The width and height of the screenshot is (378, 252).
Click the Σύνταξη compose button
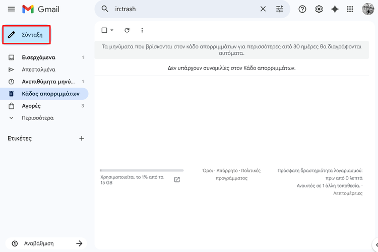[26, 35]
